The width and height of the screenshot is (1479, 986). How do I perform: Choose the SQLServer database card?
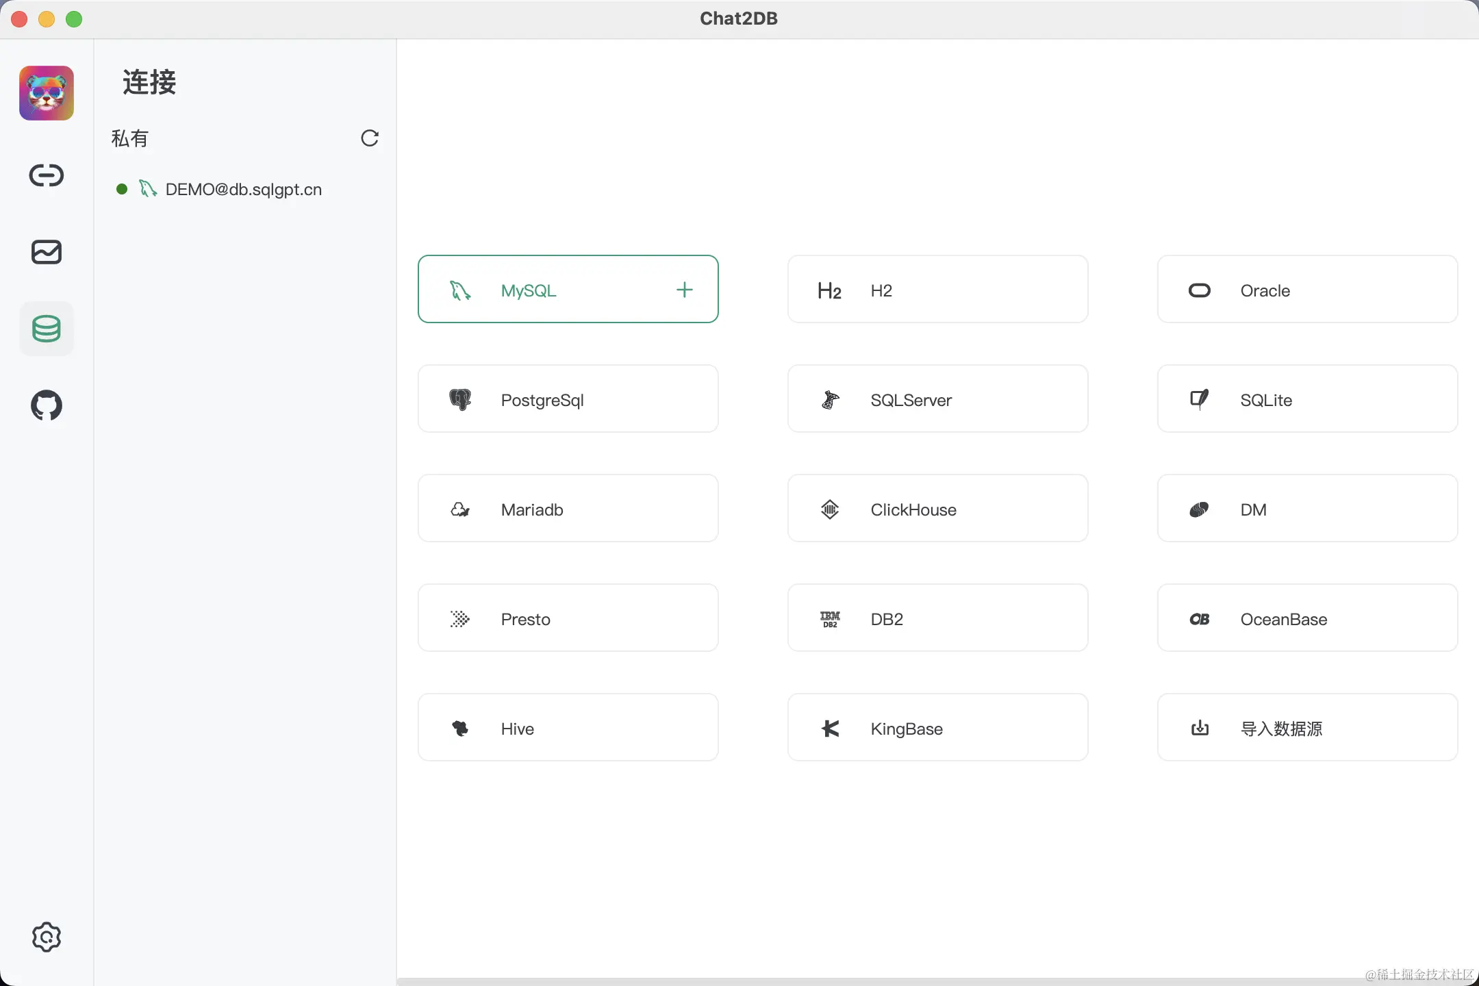938,399
